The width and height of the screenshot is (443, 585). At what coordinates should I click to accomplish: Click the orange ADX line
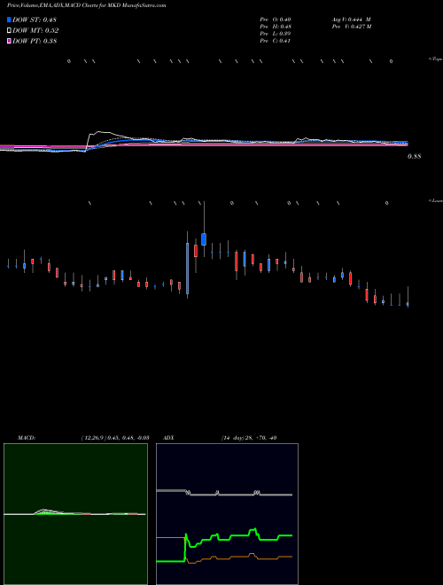pos(238,557)
